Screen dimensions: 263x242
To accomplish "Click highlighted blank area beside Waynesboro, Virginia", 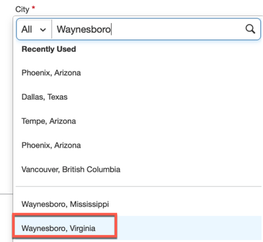I will pyautogui.click(x=189, y=228).
